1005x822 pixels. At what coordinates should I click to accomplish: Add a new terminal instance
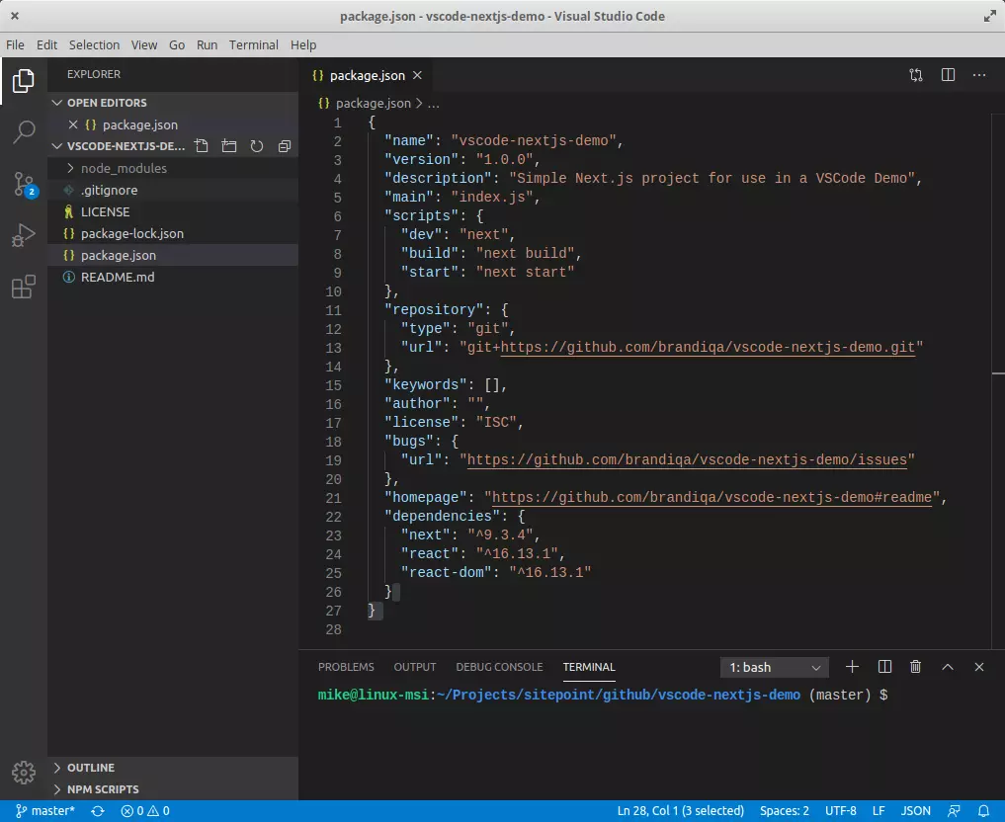852,667
